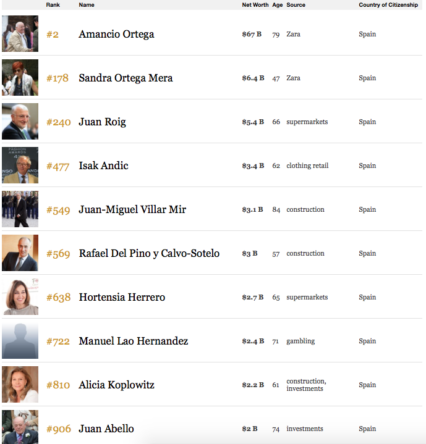The image size is (426, 444).
Task: Click the #722 rank number
Action: coord(58,341)
